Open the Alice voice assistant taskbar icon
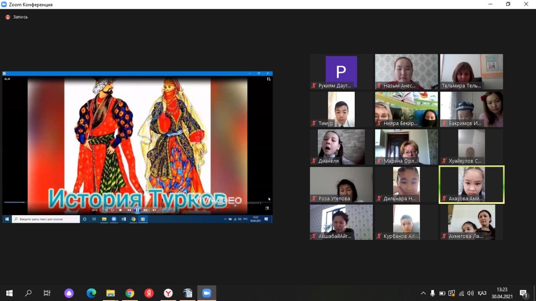 [69, 293]
